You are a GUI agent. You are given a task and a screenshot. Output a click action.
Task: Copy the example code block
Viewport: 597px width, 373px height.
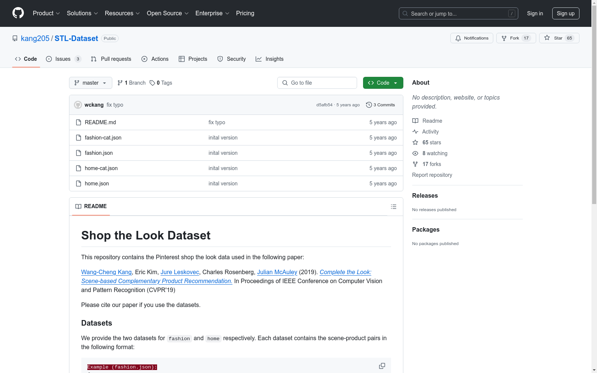coord(382,366)
